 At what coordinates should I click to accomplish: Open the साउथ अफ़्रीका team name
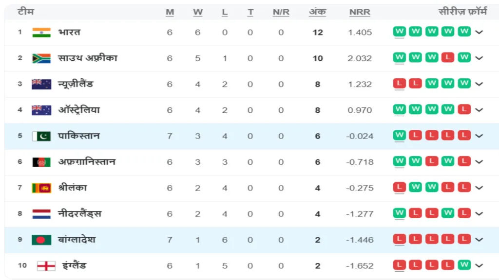88,58
